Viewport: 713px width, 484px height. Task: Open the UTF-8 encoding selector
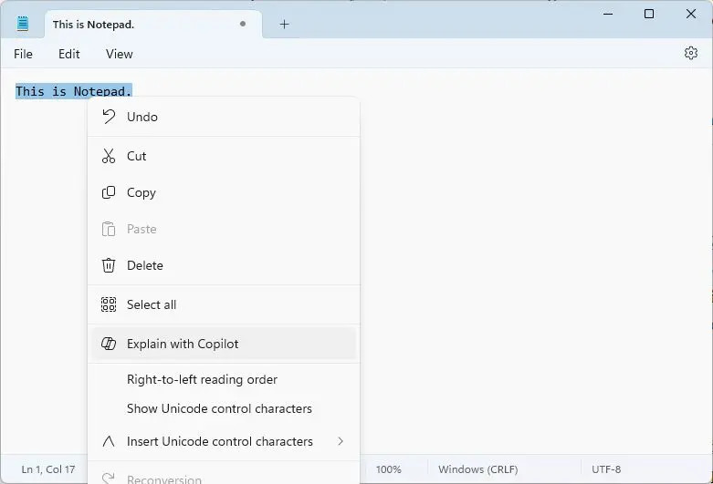pyautogui.click(x=605, y=469)
